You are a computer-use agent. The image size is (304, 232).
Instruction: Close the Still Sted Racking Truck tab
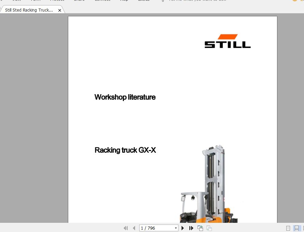[x=60, y=11]
